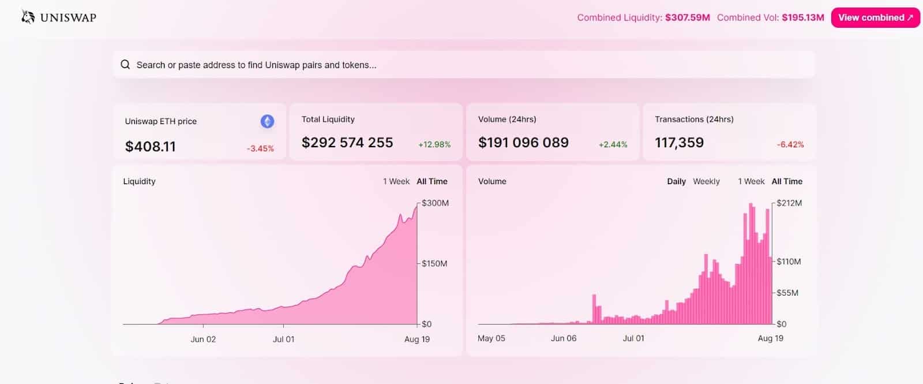923x384 pixels.
Task: Click the search magnifier icon
Action: pyautogui.click(x=125, y=65)
